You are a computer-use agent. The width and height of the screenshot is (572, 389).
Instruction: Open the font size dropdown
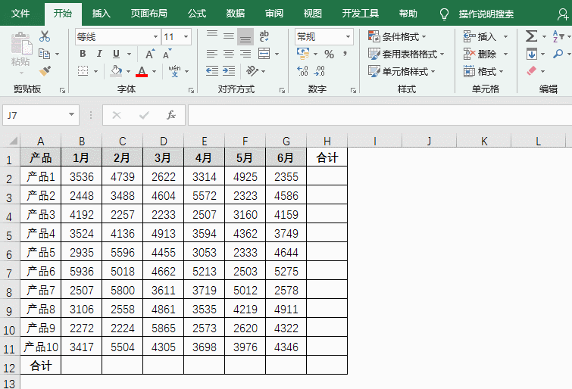pyautogui.click(x=186, y=37)
